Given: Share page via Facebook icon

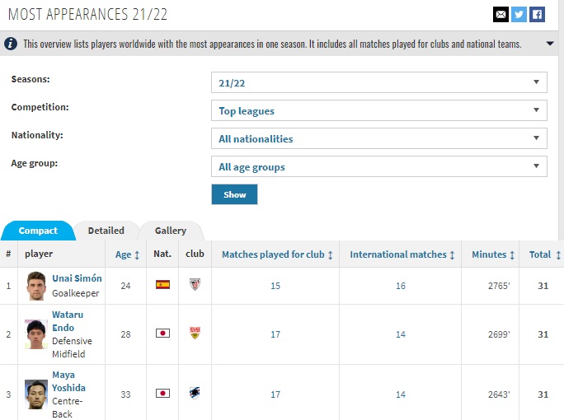Looking at the screenshot, I should click(x=537, y=14).
